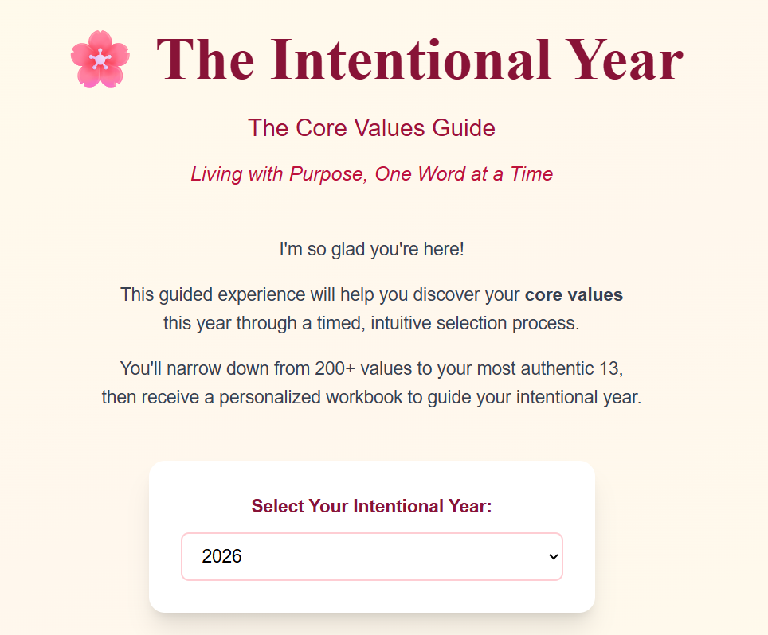Click the "personalized workbook" sentence line

pos(372,397)
